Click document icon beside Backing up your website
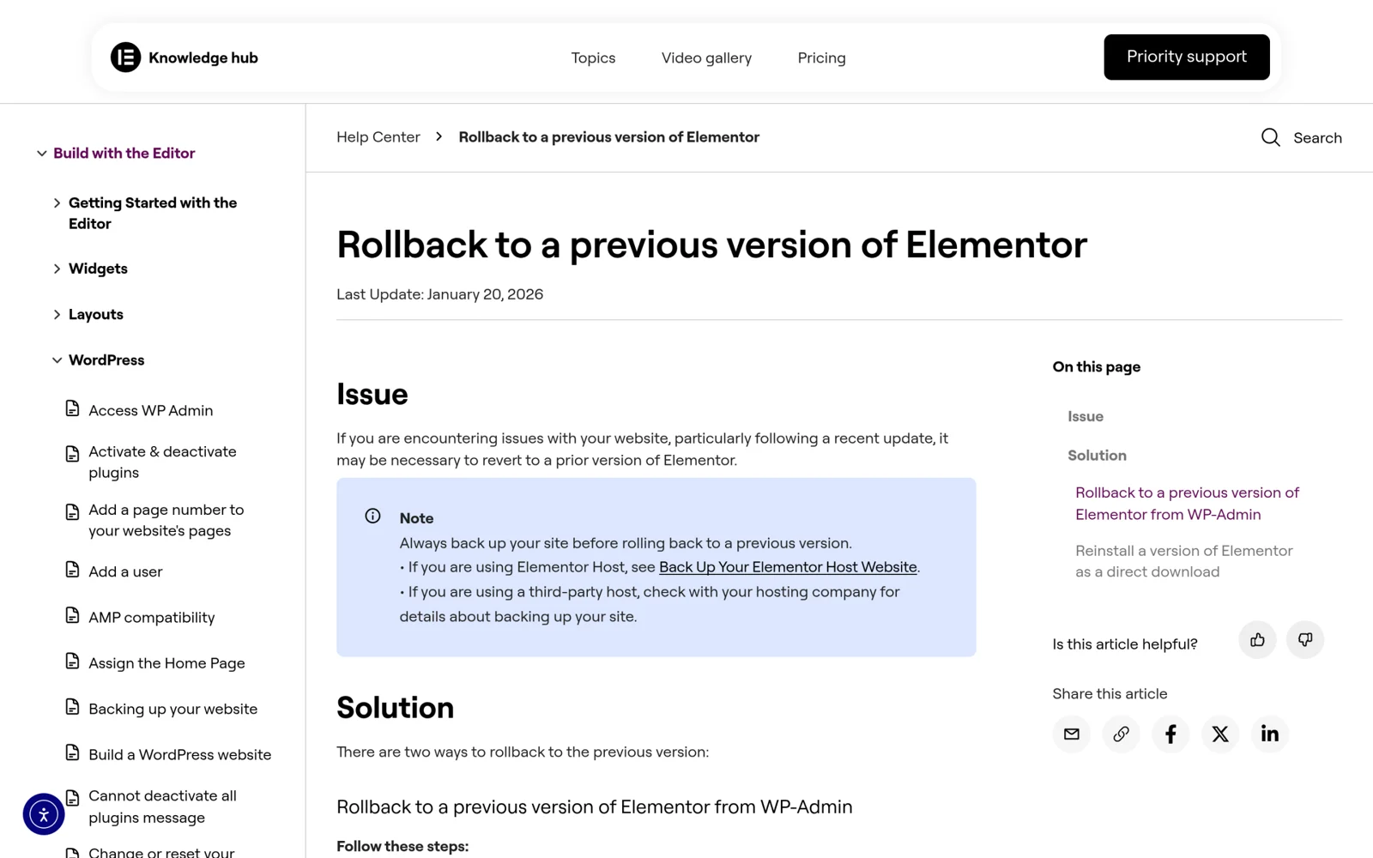 point(73,707)
